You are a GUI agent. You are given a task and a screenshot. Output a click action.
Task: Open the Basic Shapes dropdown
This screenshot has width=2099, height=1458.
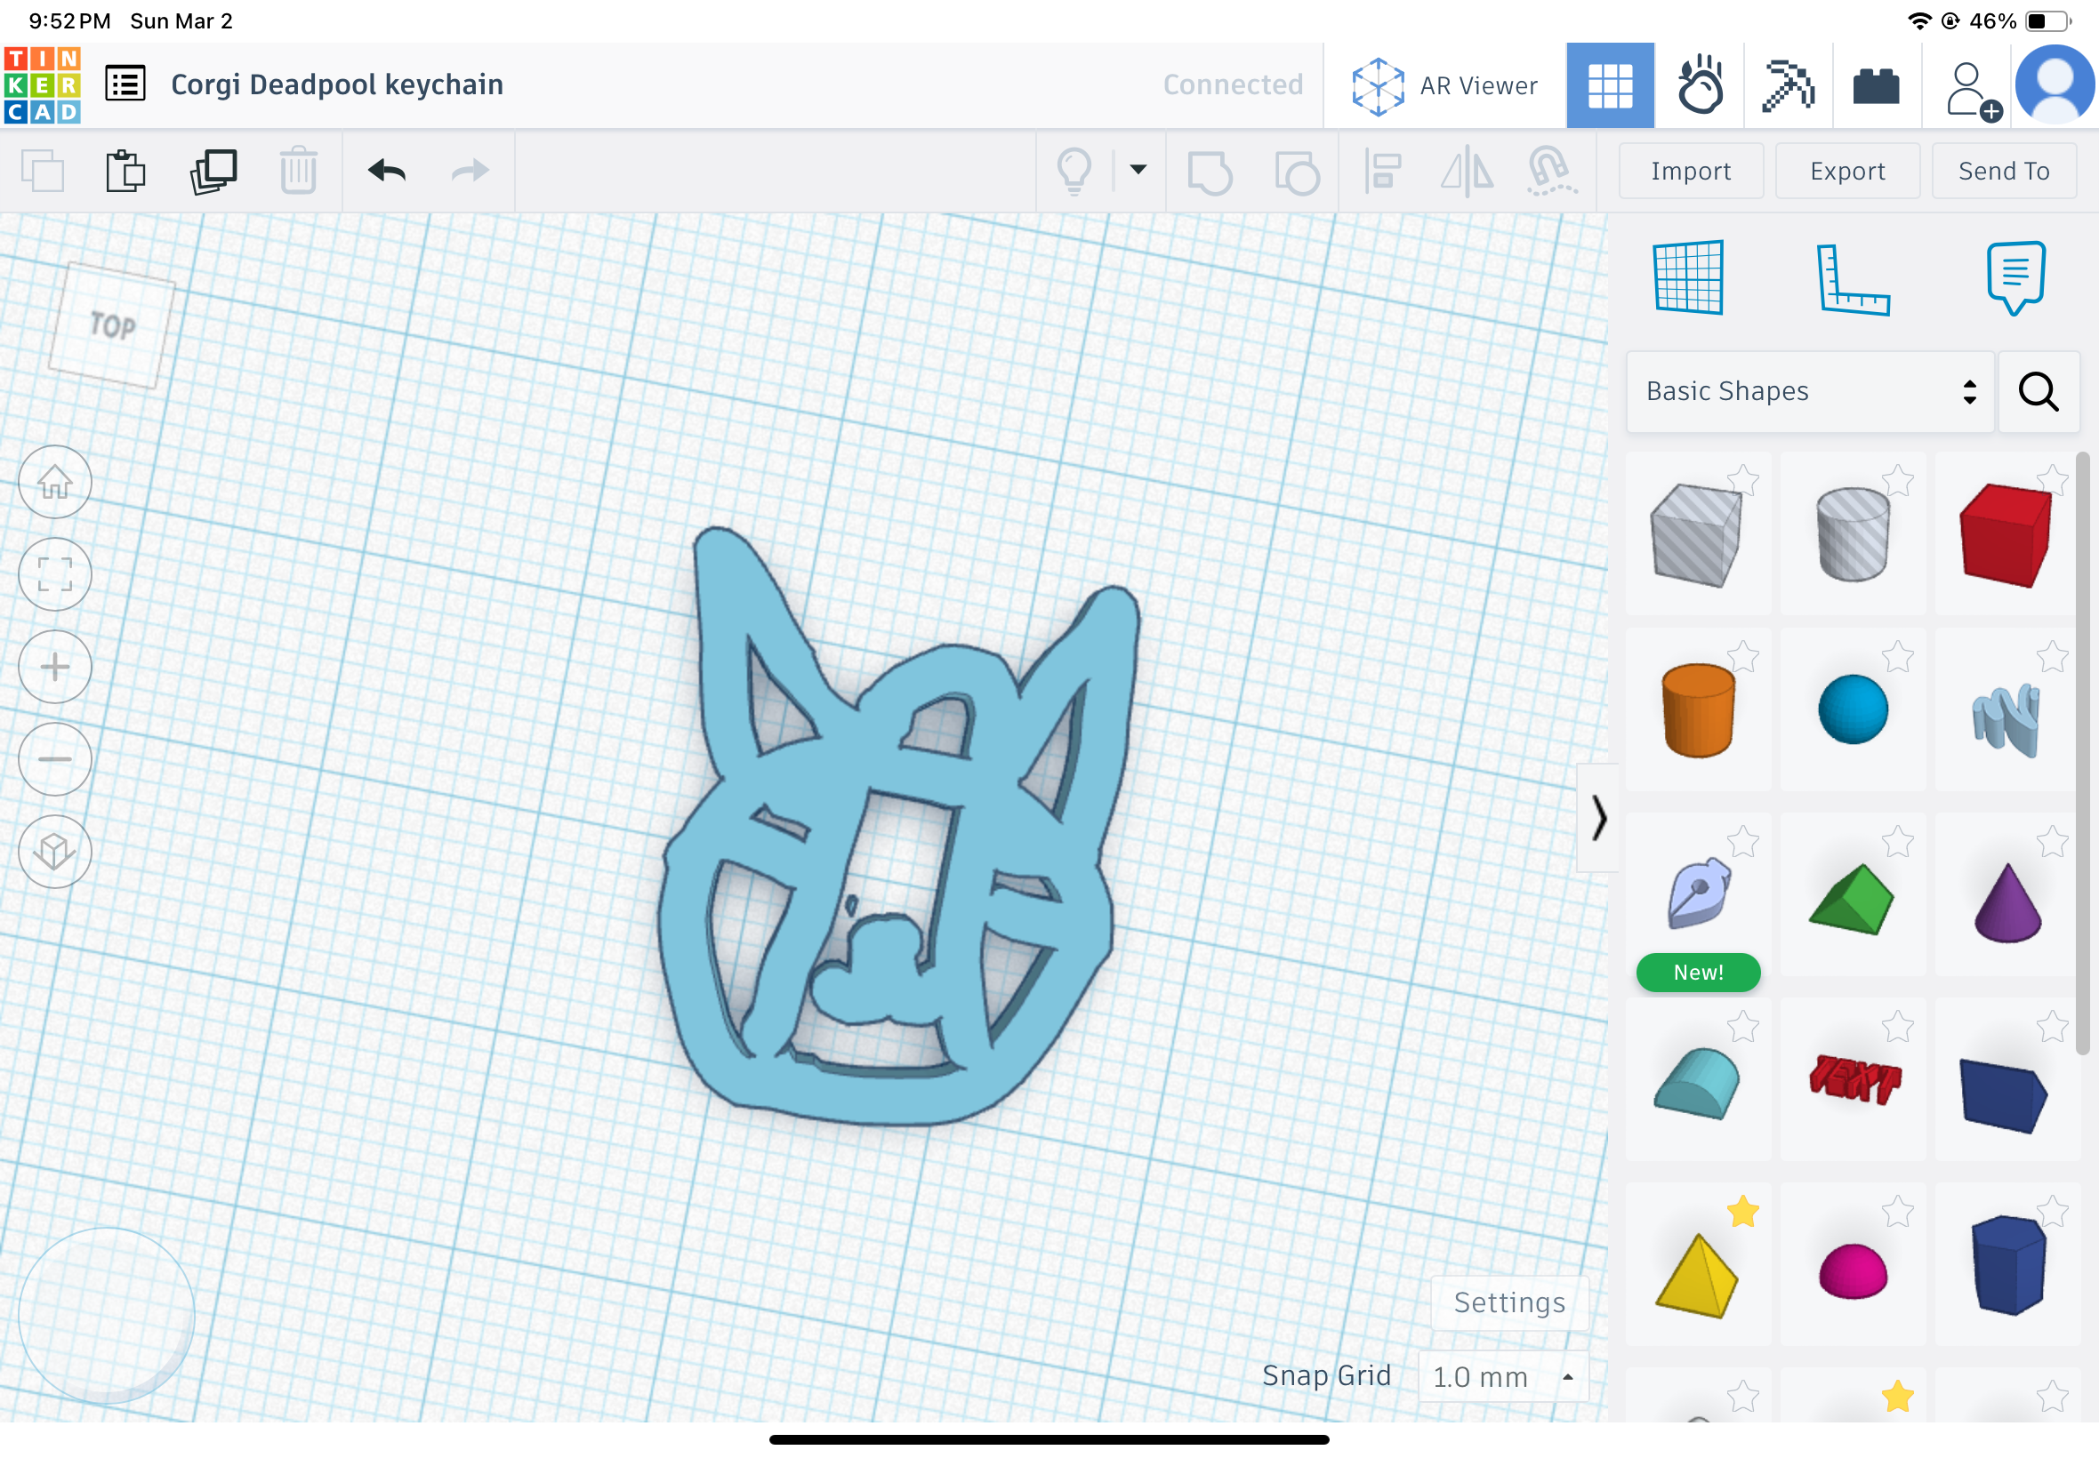(1809, 392)
